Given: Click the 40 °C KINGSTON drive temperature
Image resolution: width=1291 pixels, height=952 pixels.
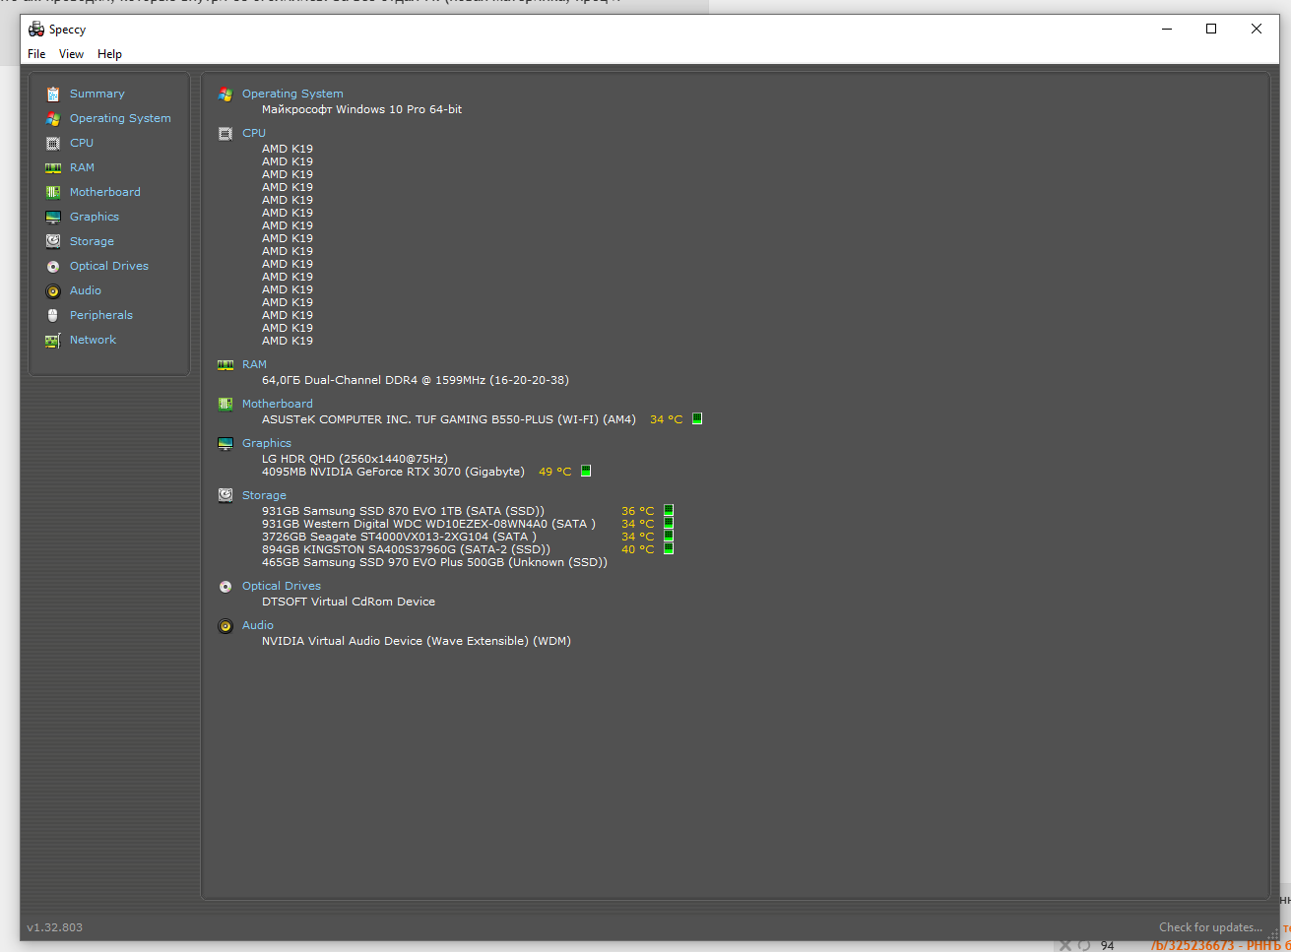Looking at the screenshot, I should [x=637, y=549].
